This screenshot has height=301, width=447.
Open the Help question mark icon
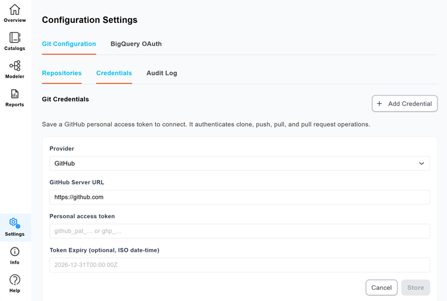coord(15,280)
